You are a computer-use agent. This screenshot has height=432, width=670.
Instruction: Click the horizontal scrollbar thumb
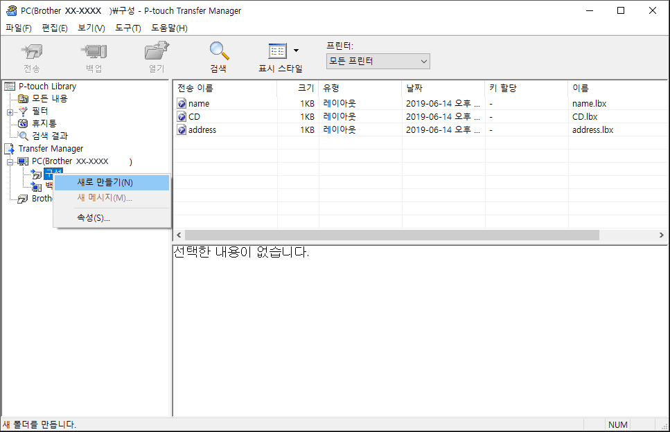(392, 235)
